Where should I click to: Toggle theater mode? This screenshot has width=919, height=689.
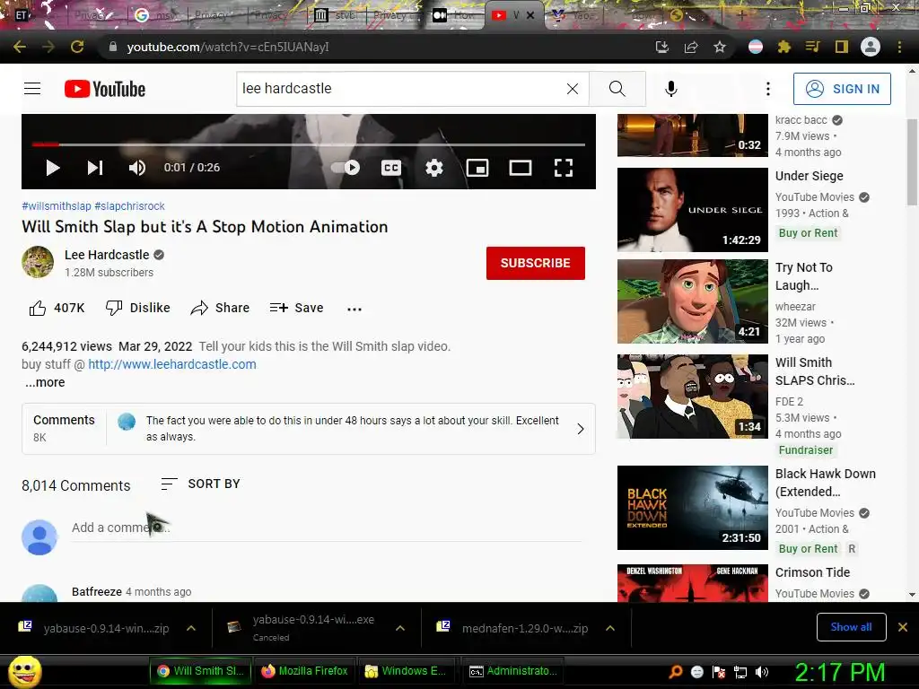click(x=521, y=168)
